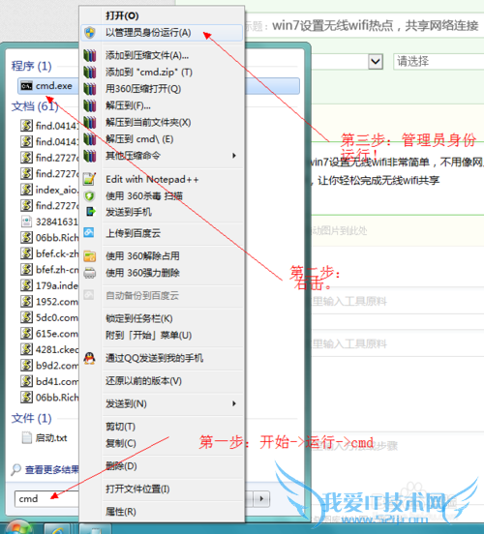
Task: Click the 360 antivirus shield icon
Action: click(90, 195)
